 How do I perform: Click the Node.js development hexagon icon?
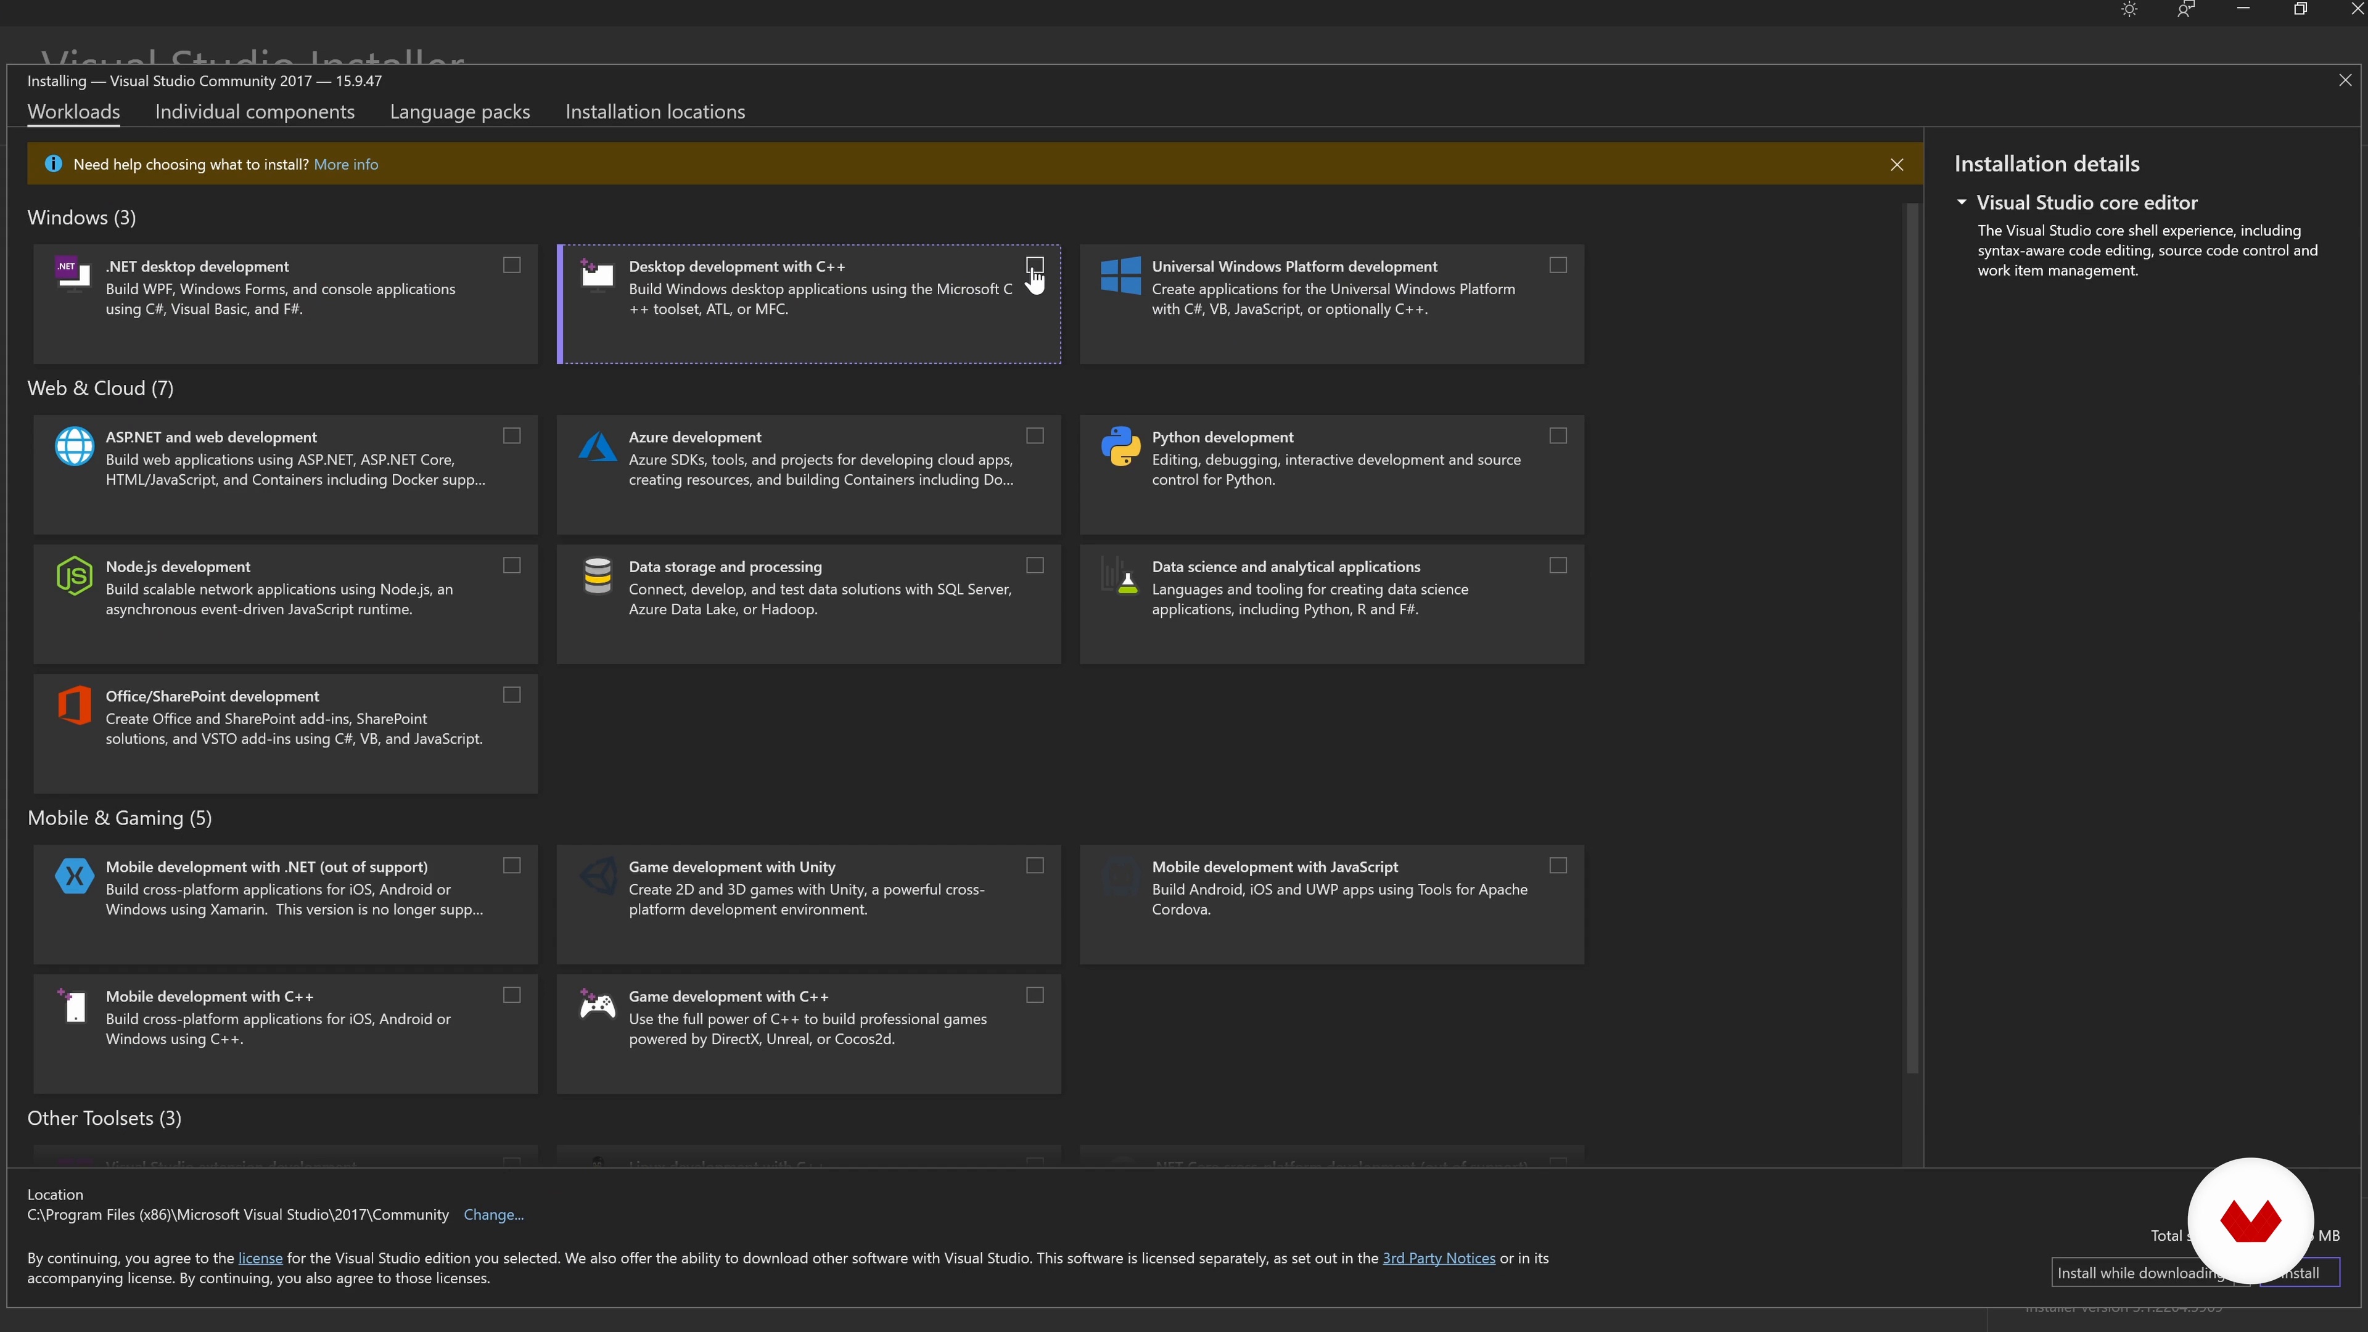pyautogui.click(x=73, y=575)
